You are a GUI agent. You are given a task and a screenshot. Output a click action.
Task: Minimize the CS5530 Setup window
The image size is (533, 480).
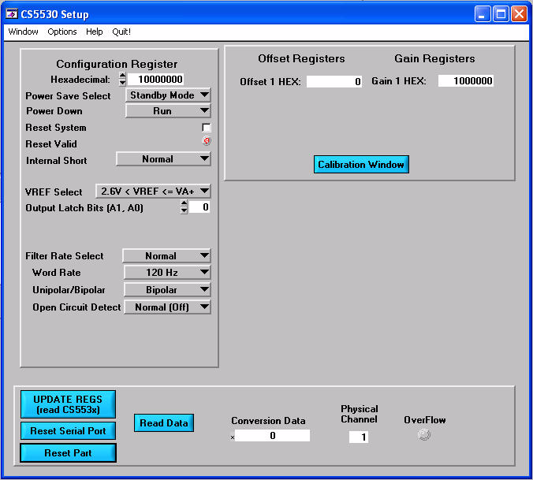(x=482, y=14)
